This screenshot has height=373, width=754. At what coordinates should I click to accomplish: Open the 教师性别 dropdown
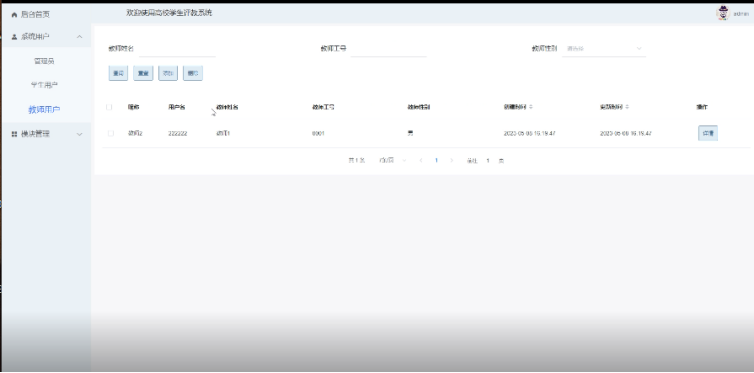pos(604,49)
